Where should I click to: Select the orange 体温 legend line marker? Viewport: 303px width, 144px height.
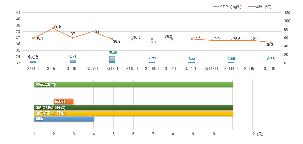251,7
